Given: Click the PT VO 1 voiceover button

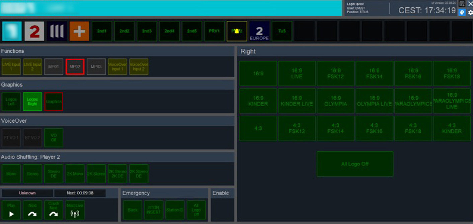Looking at the screenshot, I should click(11, 138).
